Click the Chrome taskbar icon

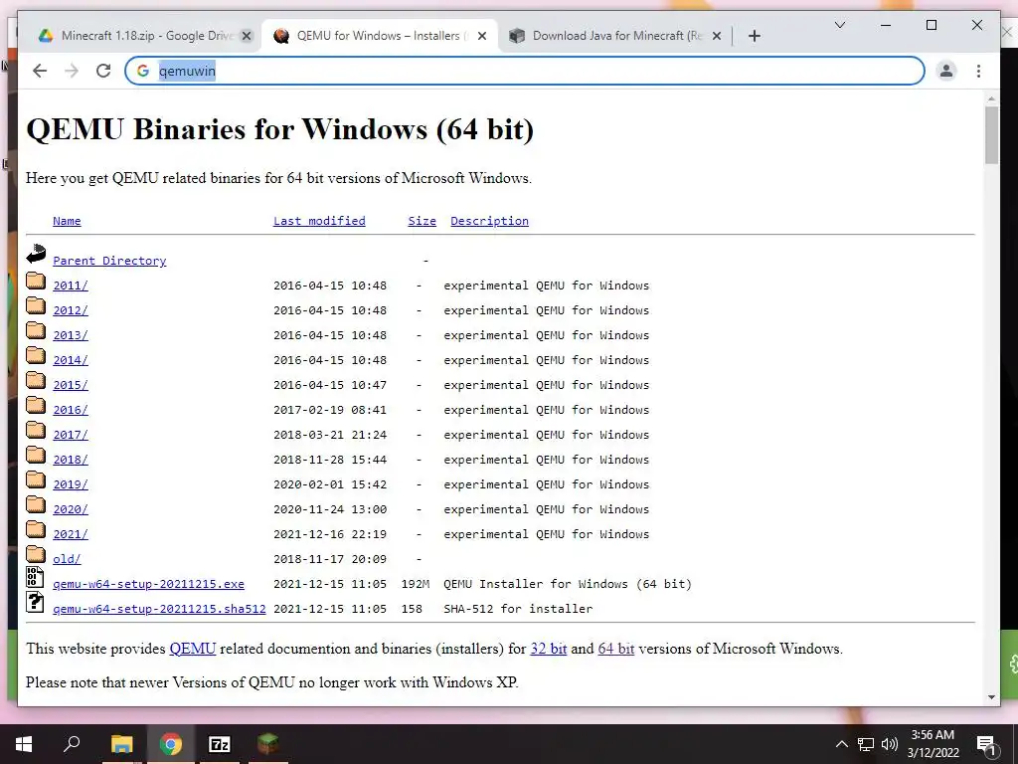click(171, 744)
